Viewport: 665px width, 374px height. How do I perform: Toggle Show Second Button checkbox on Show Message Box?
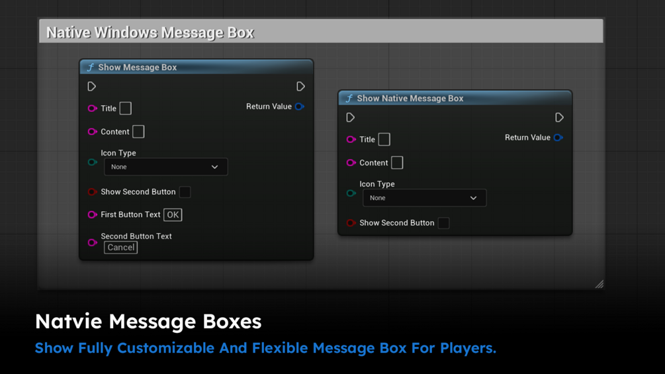point(185,192)
